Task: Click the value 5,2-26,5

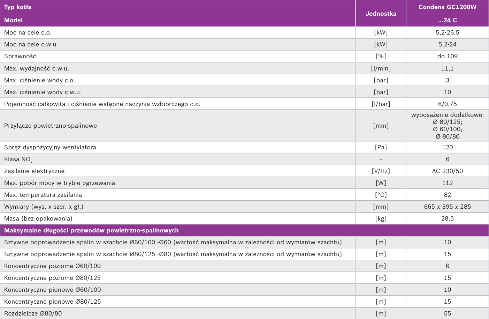Action: (448, 32)
